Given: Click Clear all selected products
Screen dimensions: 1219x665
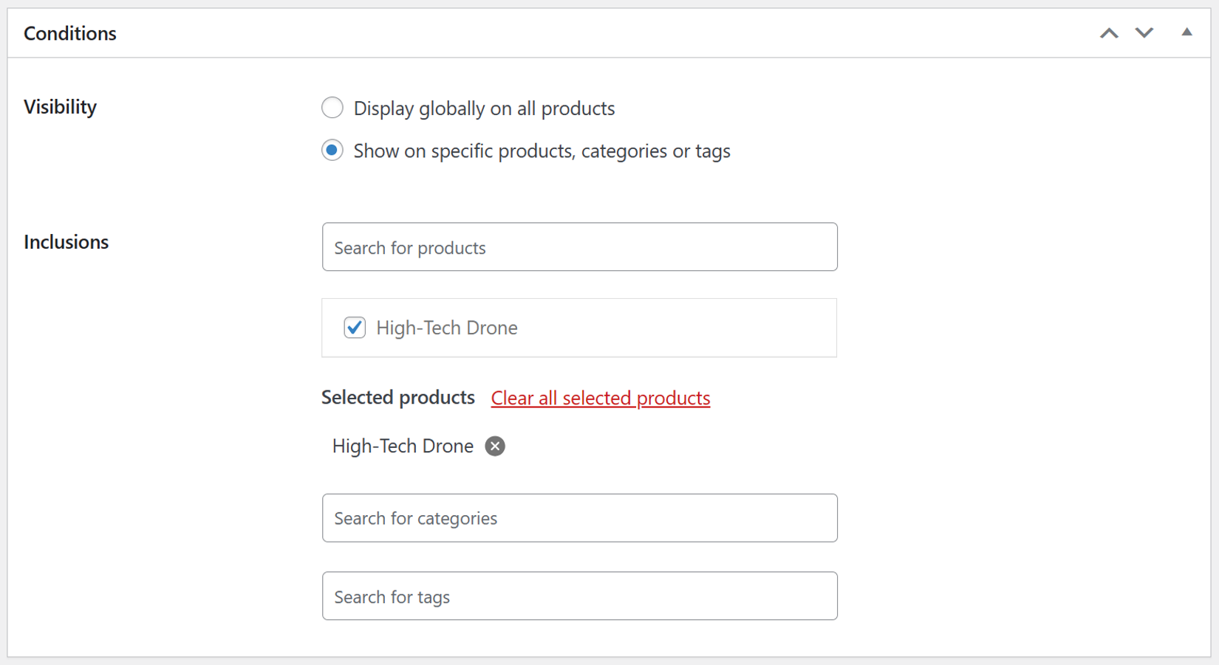Looking at the screenshot, I should click(x=600, y=398).
